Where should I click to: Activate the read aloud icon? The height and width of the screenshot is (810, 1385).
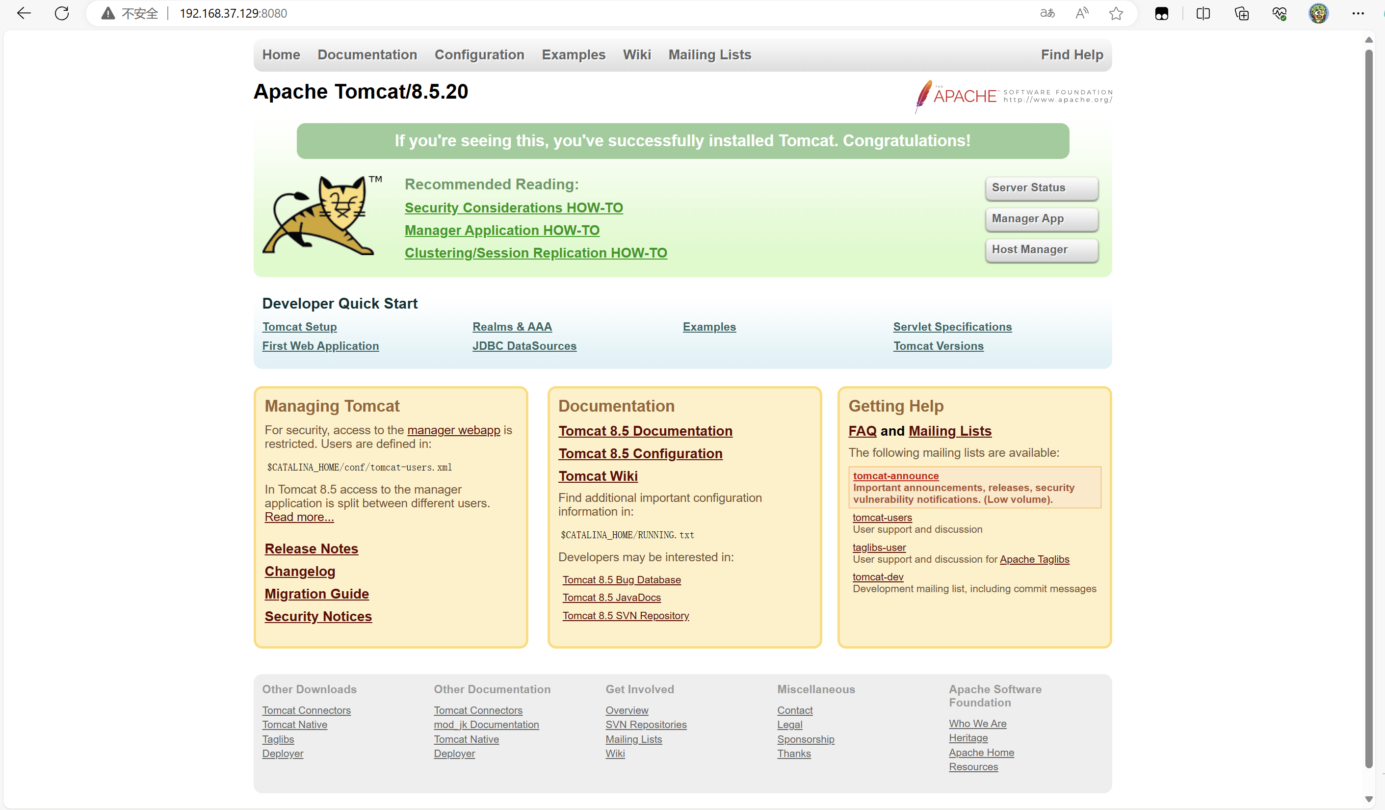tap(1082, 13)
